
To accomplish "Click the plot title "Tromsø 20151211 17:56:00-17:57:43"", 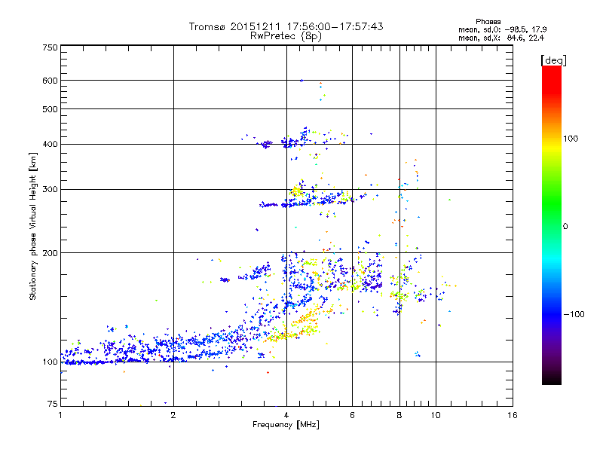I will 286,26.
